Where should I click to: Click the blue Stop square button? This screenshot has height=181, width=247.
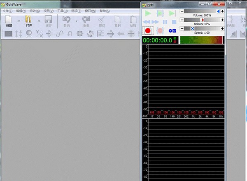click(x=174, y=22)
